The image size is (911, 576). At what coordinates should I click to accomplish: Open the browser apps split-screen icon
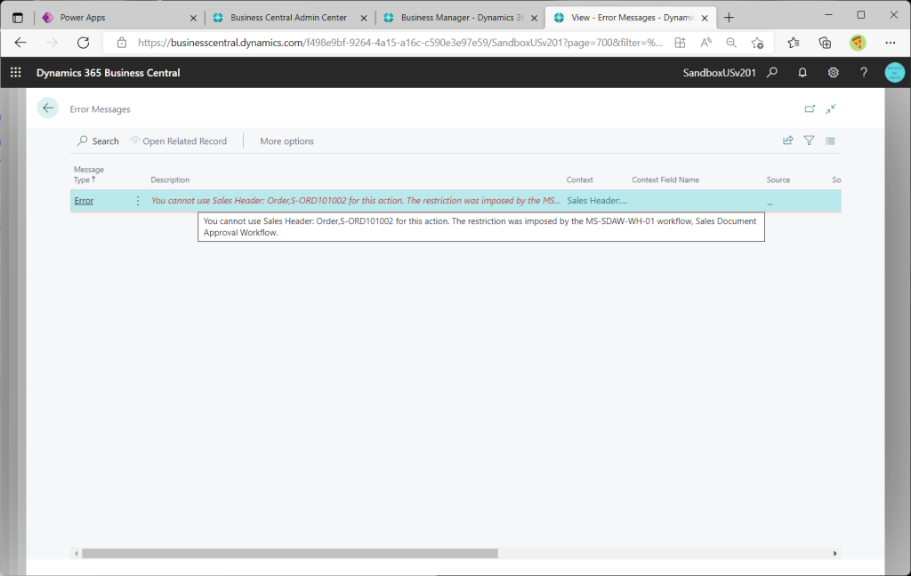[680, 43]
